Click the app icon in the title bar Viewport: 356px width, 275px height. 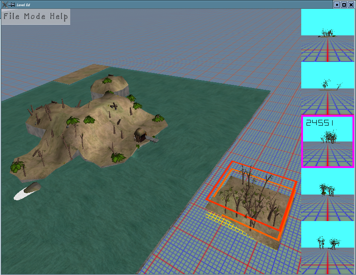pos(4,4)
